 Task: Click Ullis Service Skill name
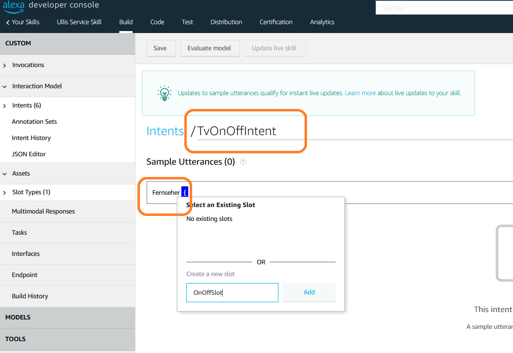tap(79, 22)
